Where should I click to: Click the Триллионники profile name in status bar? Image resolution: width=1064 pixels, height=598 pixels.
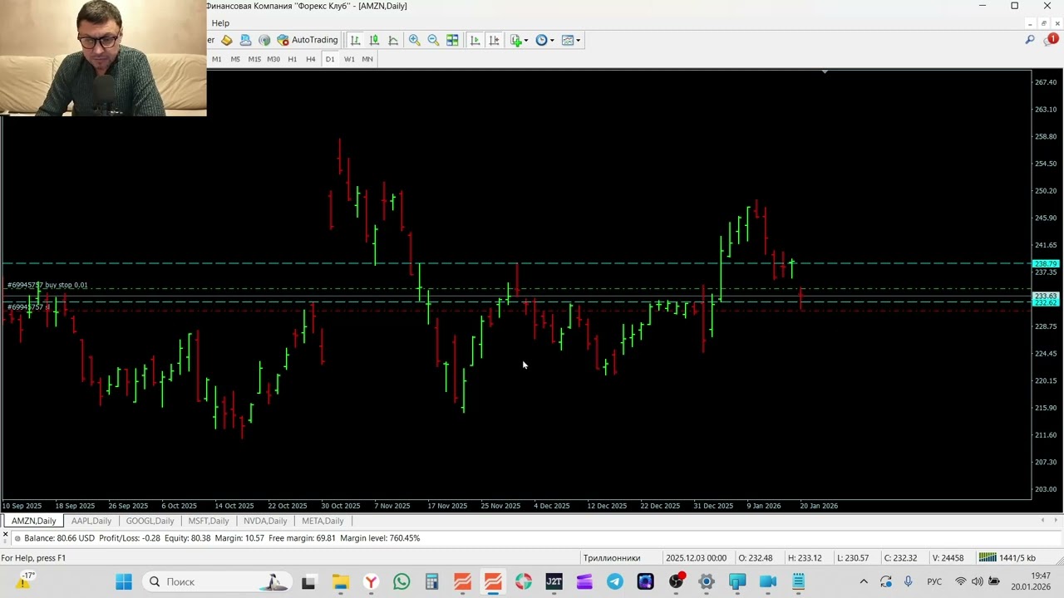pos(612,558)
